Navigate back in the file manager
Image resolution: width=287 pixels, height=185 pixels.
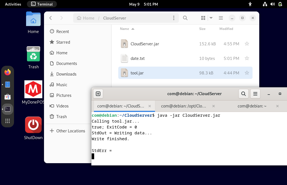click(x=50, y=18)
